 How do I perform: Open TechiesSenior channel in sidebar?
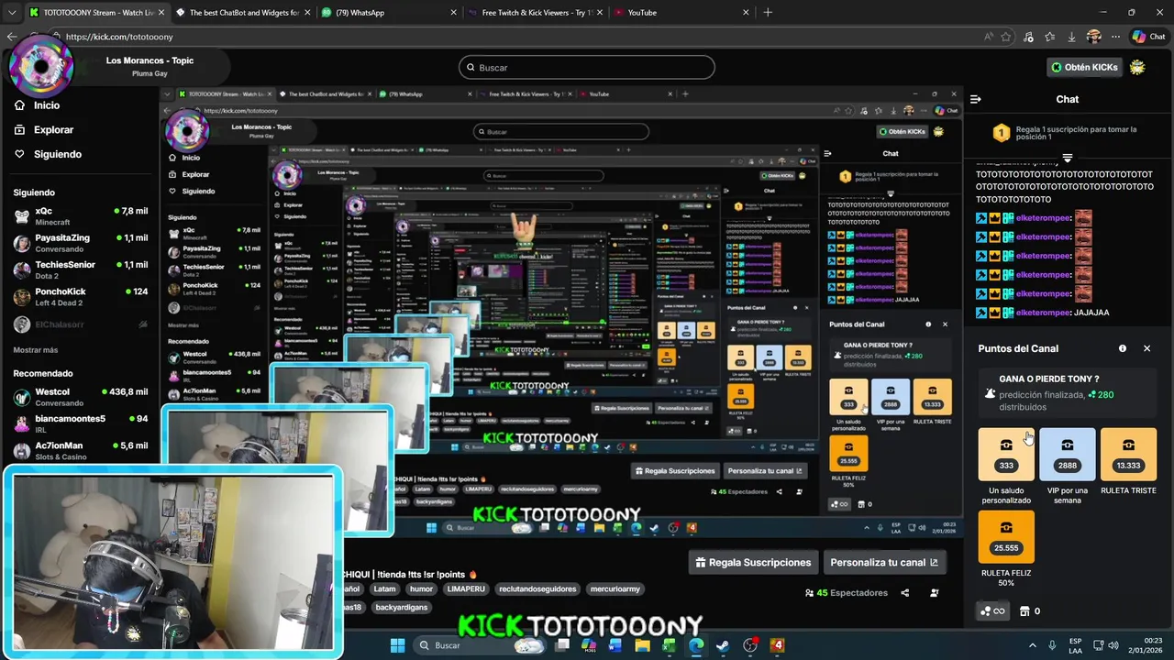[81, 269]
